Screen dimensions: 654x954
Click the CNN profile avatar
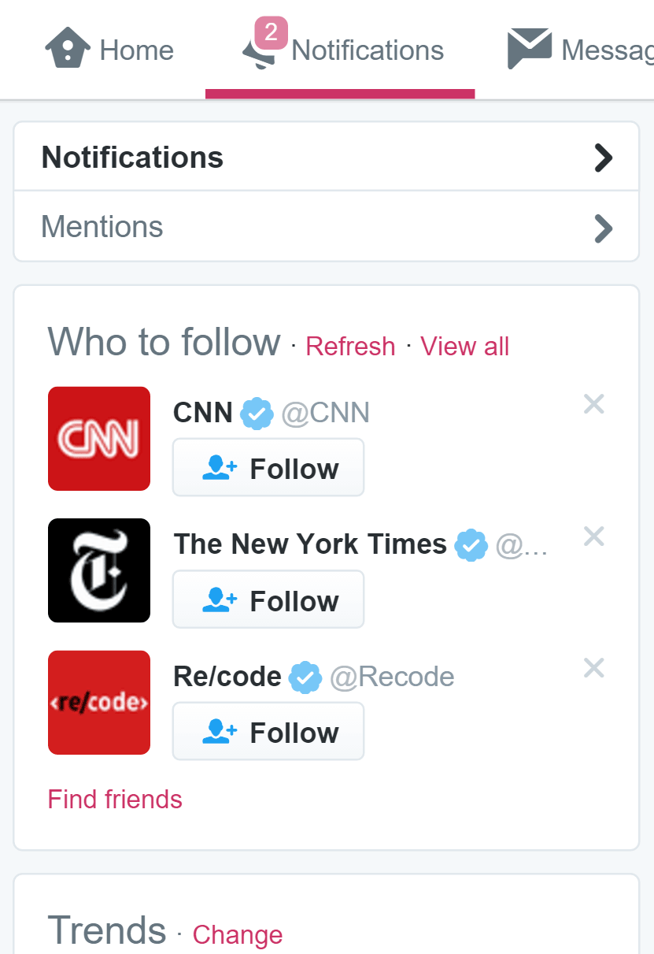(x=99, y=439)
